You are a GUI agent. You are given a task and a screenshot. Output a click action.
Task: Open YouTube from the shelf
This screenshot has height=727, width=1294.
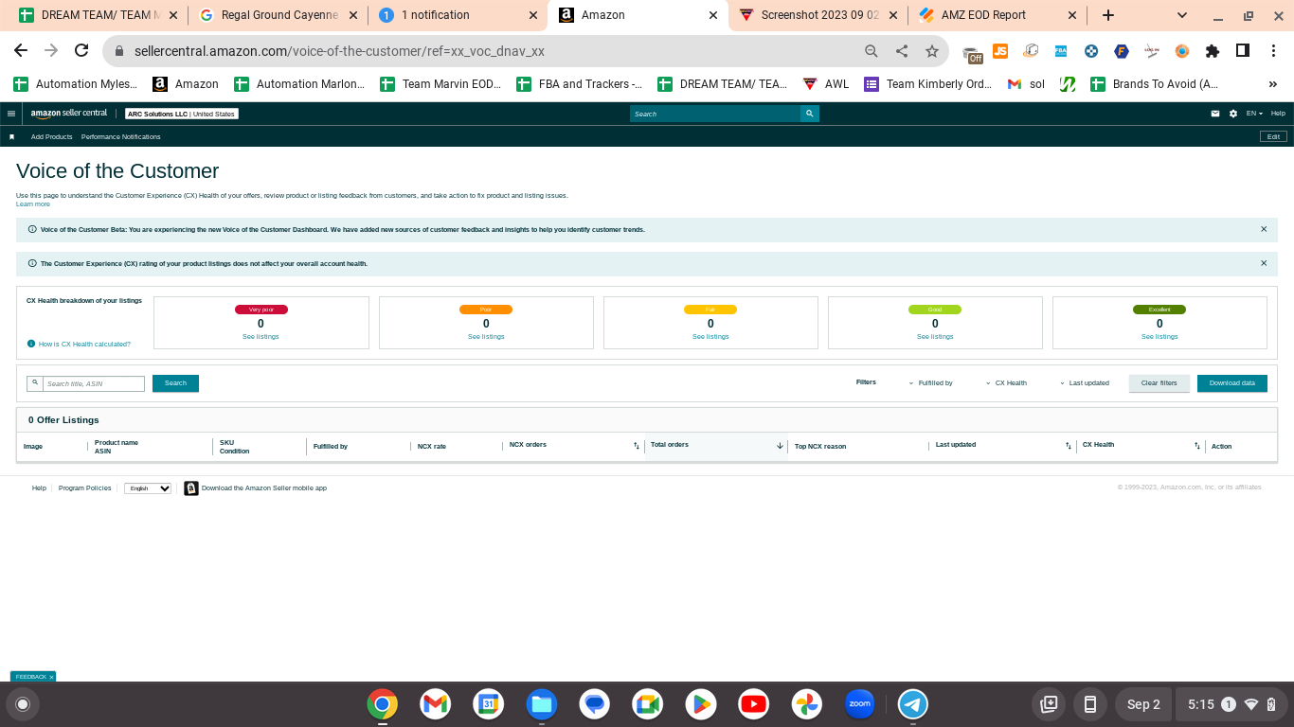754,703
